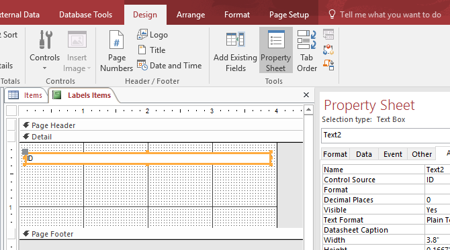Image resolution: width=450 pixels, height=250 pixels.
Task: Open Add Existing Fields pane
Action: click(x=235, y=50)
